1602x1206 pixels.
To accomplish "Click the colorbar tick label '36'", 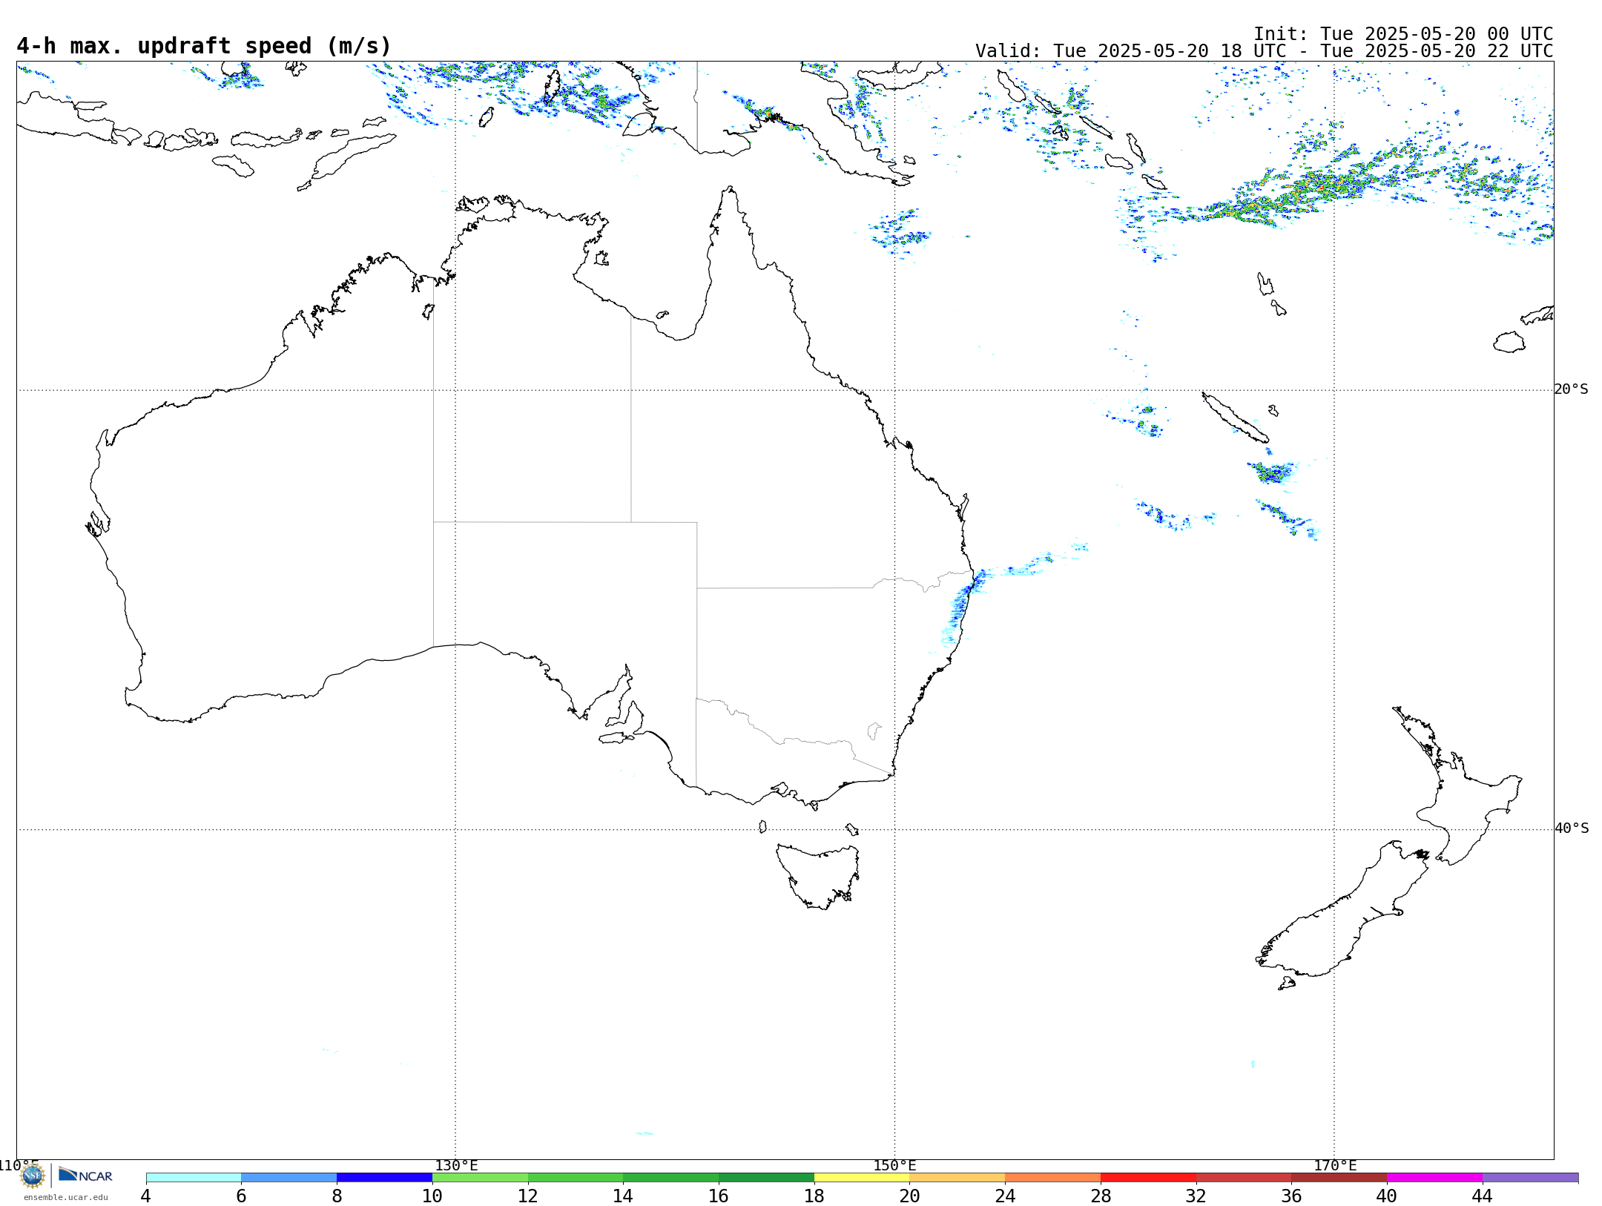I will 1291,1196.
